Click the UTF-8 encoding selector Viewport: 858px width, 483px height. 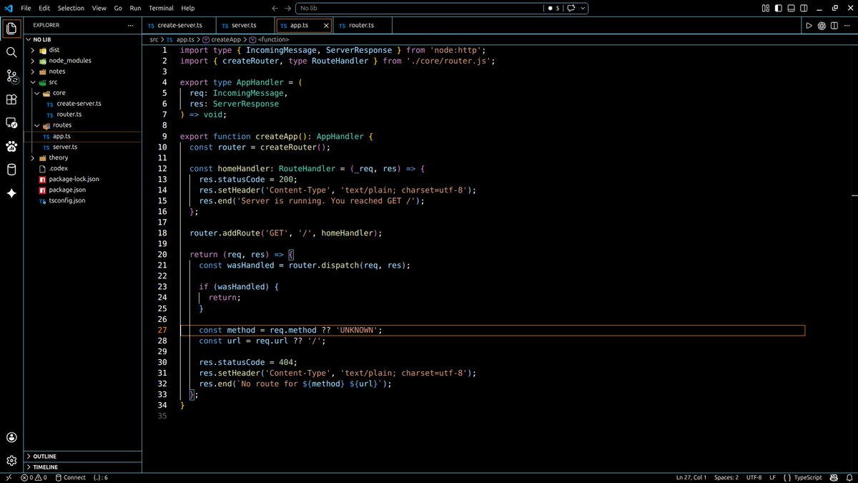[754, 477]
